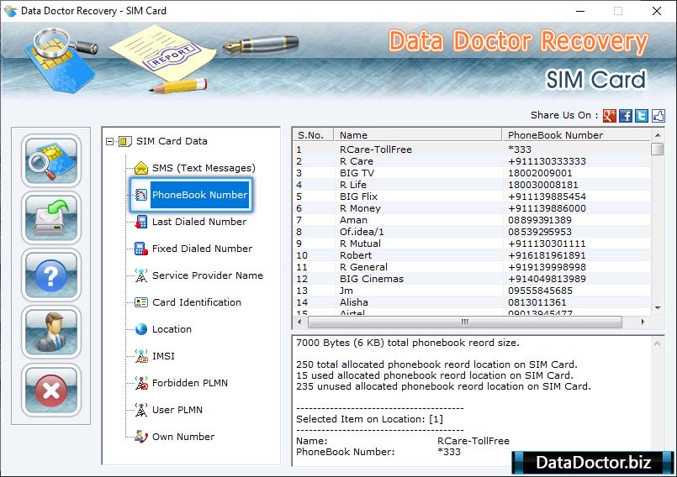Click the DataDoctor.biz link
Screen dimensions: 677x477
(x=593, y=462)
